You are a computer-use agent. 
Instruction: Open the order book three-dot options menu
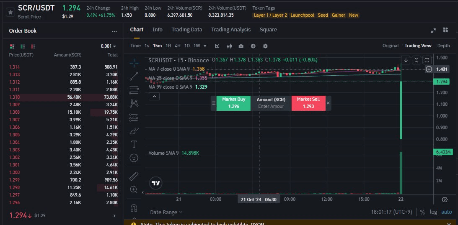pos(114,31)
